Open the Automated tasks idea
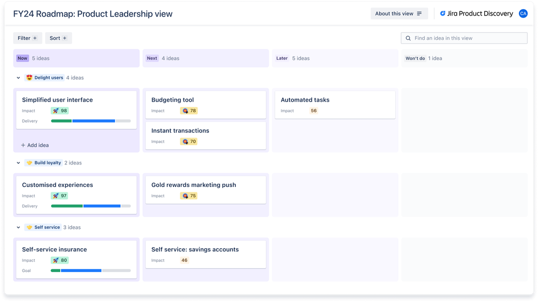The height and width of the screenshot is (302, 538). point(335,105)
